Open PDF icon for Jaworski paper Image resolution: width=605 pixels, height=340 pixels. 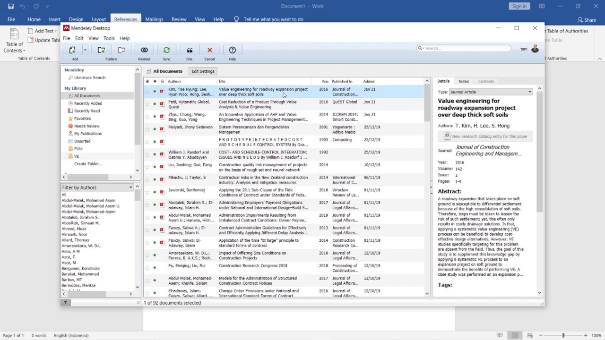click(162, 192)
